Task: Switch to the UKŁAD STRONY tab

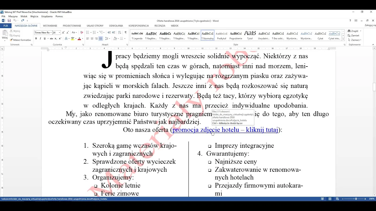Action: pyautogui.click(x=95, y=26)
